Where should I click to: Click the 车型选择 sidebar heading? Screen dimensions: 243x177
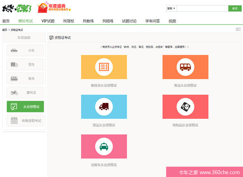[24, 38]
